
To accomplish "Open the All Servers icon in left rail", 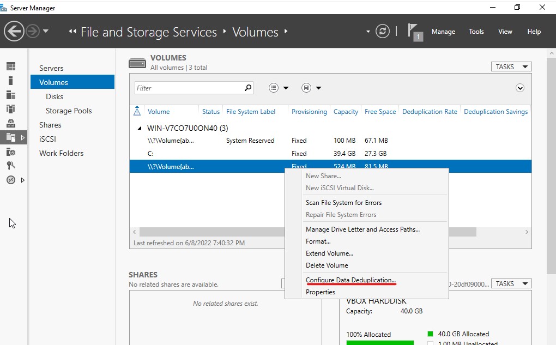I will [11, 95].
